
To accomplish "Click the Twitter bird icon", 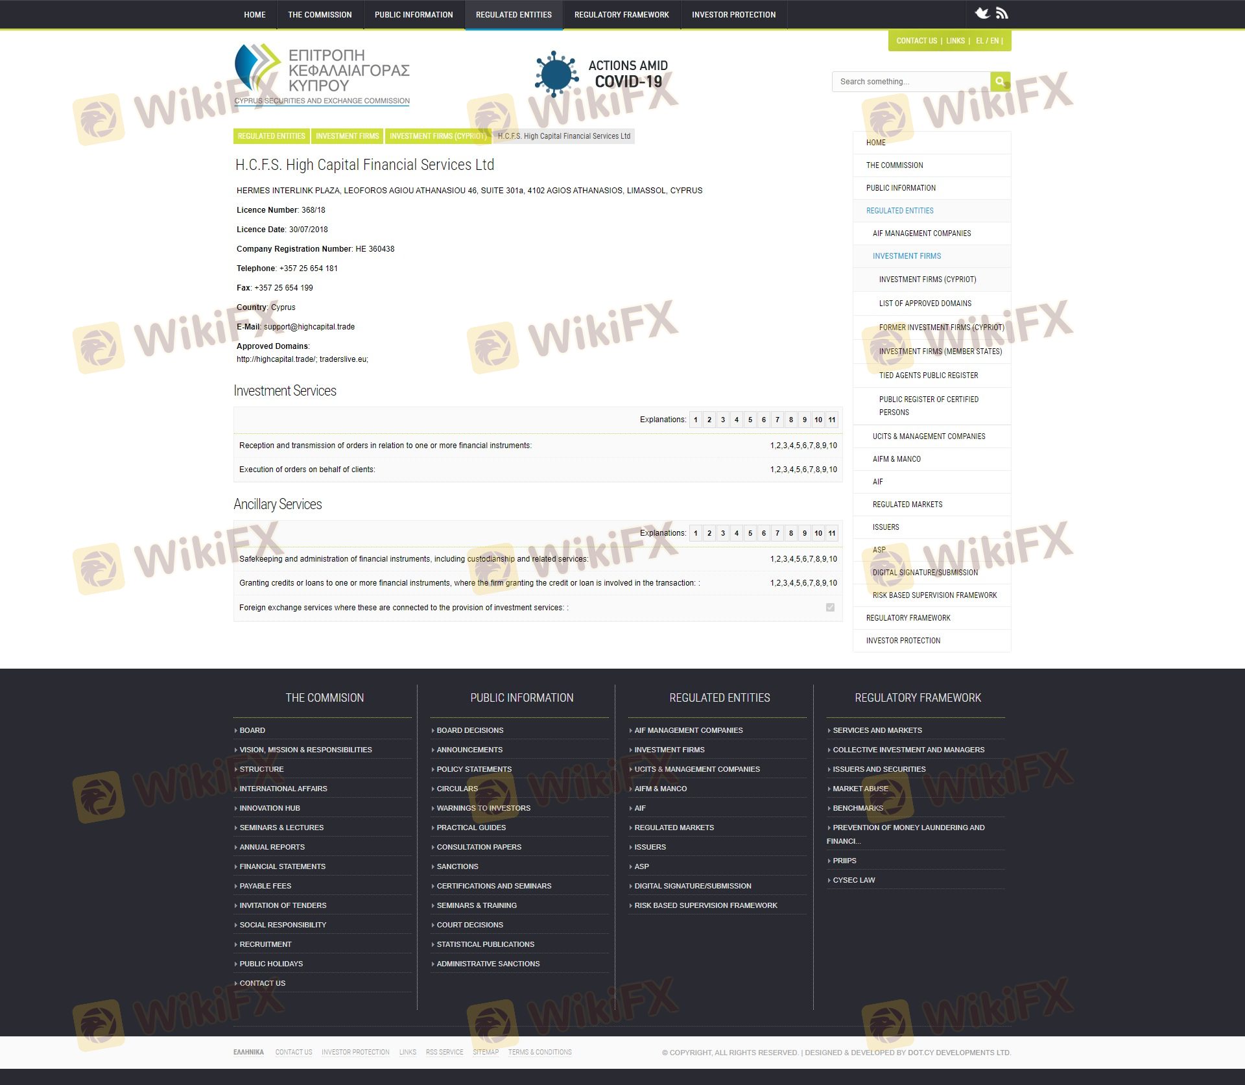I will coord(982,14).
